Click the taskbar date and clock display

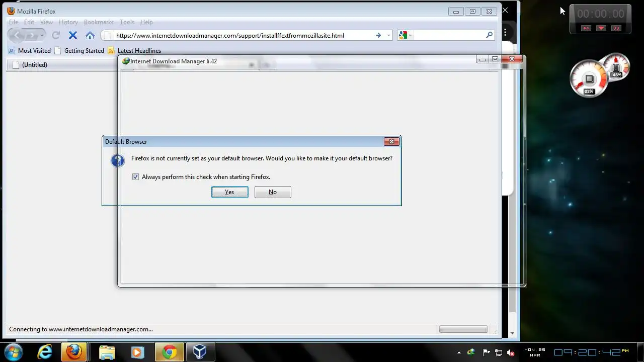[577, 352]
